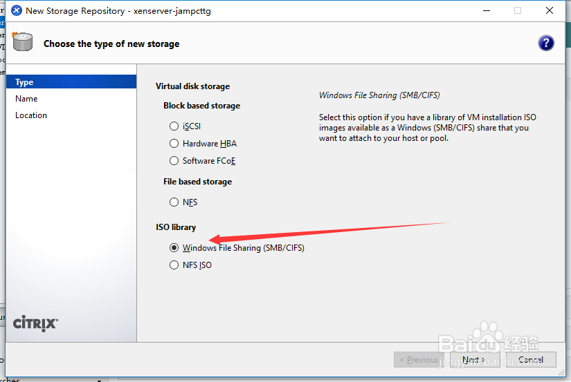The image size is (571, 382).
Task: Maximize the New Storage Repository window
Action: pyautogui.click(x=518, y=10)
